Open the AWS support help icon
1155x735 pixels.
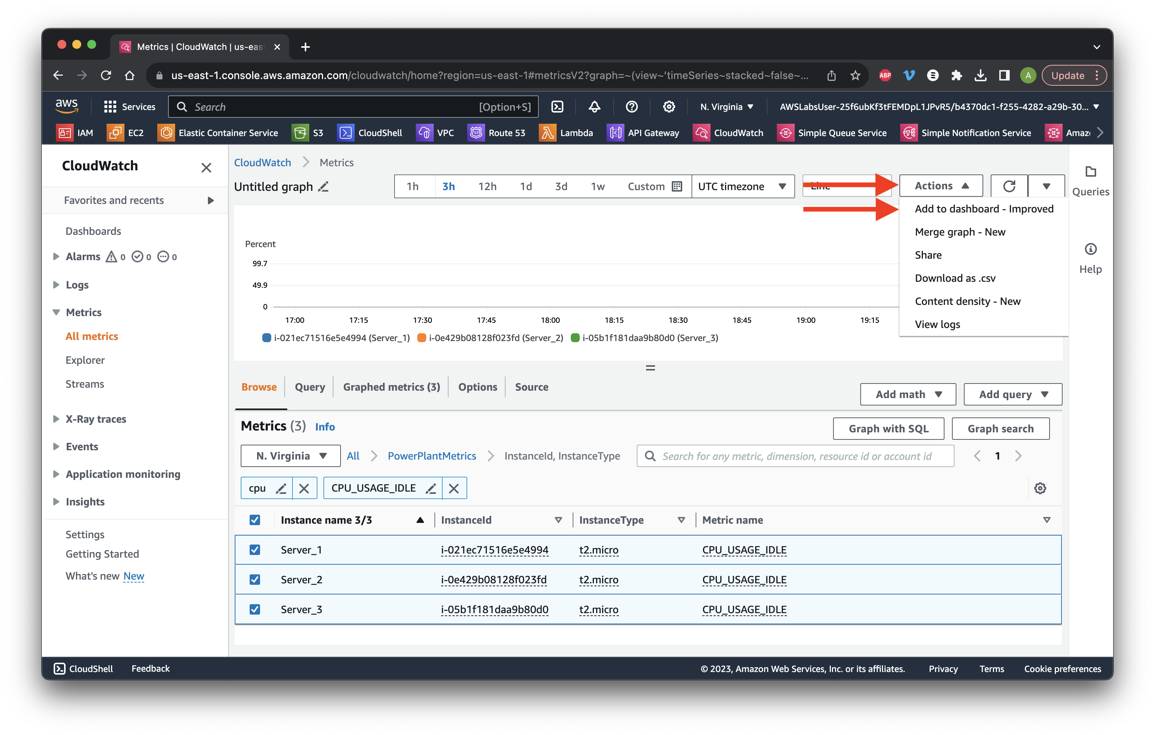point(632,107)
